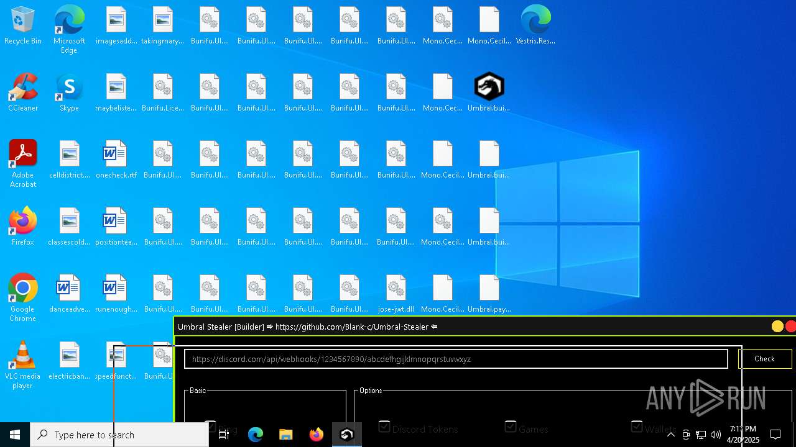This screenshot has width=796, height=447.
Task: Open Microsoft Edge from the taskbar
Action: coord(256,435)
